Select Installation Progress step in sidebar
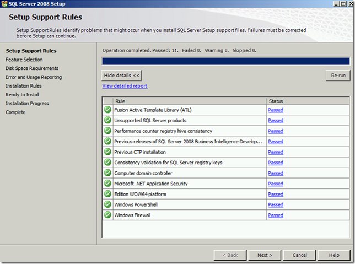355x264 pixels. click(27, 104)
